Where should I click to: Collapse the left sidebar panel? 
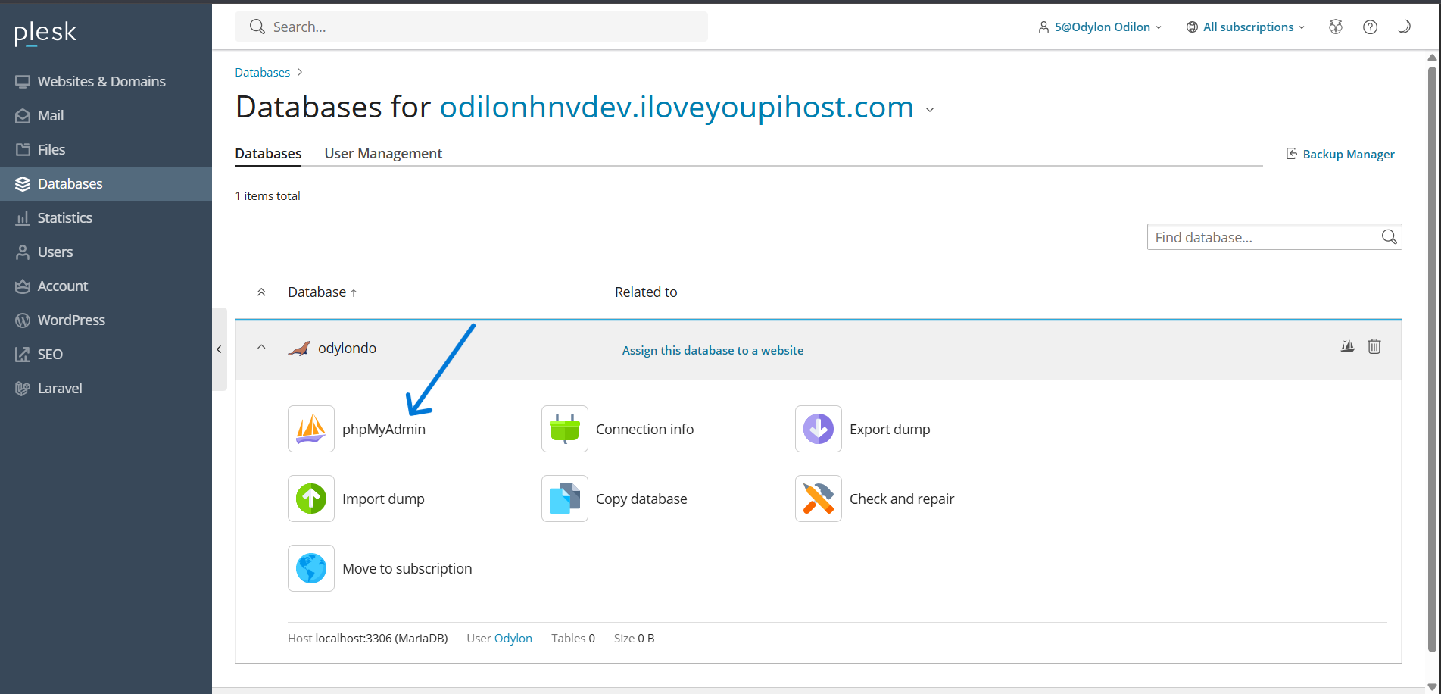219,349
